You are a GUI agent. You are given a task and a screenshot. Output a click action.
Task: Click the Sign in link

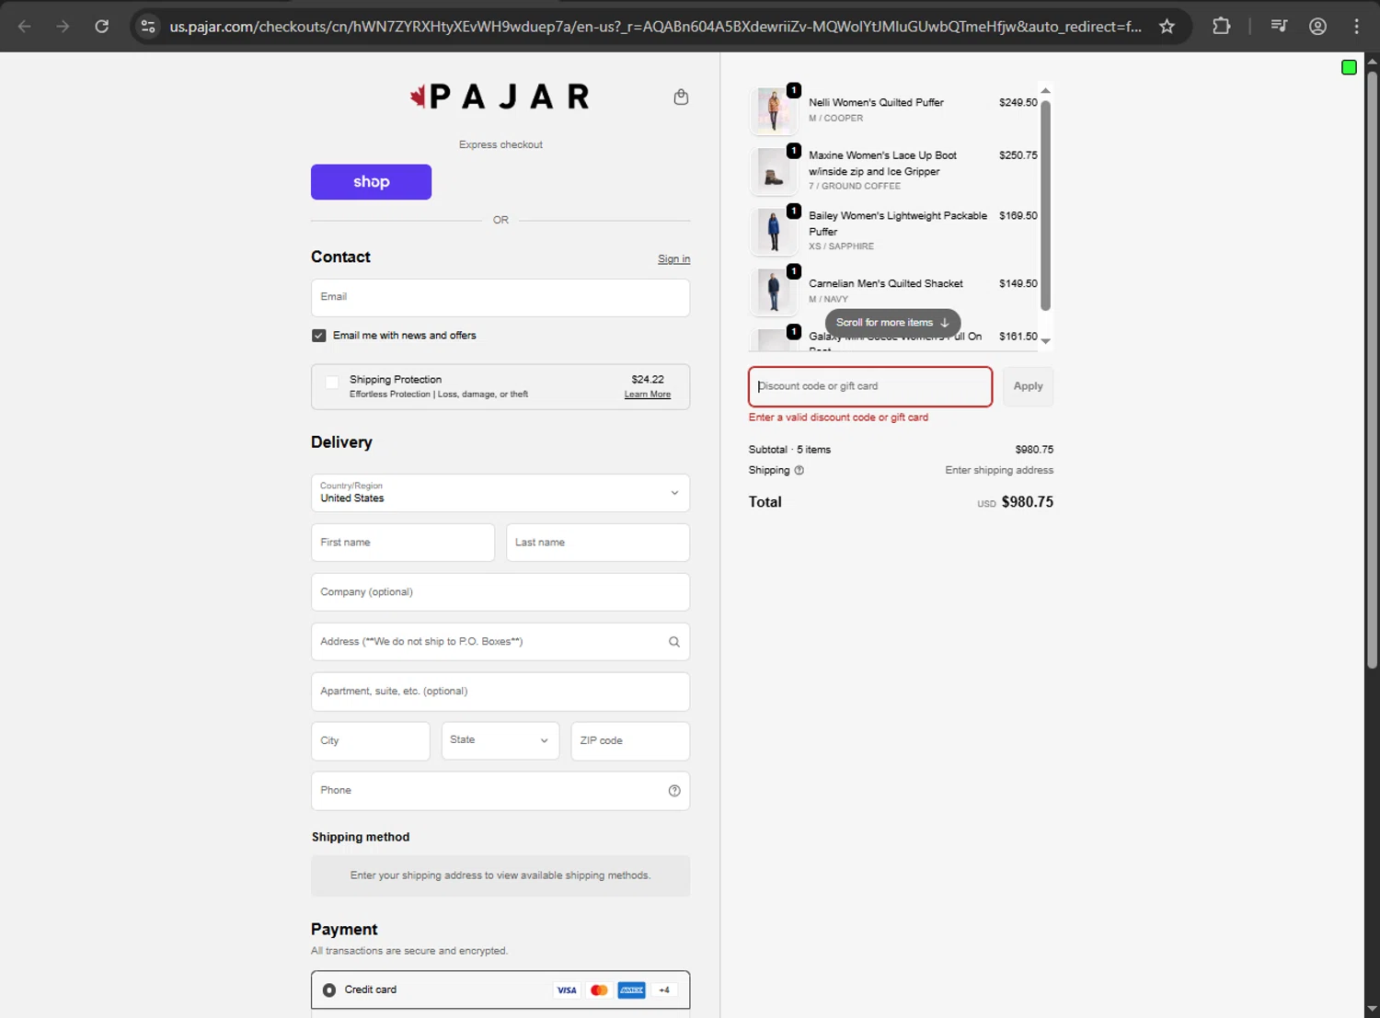coord(673,259)
